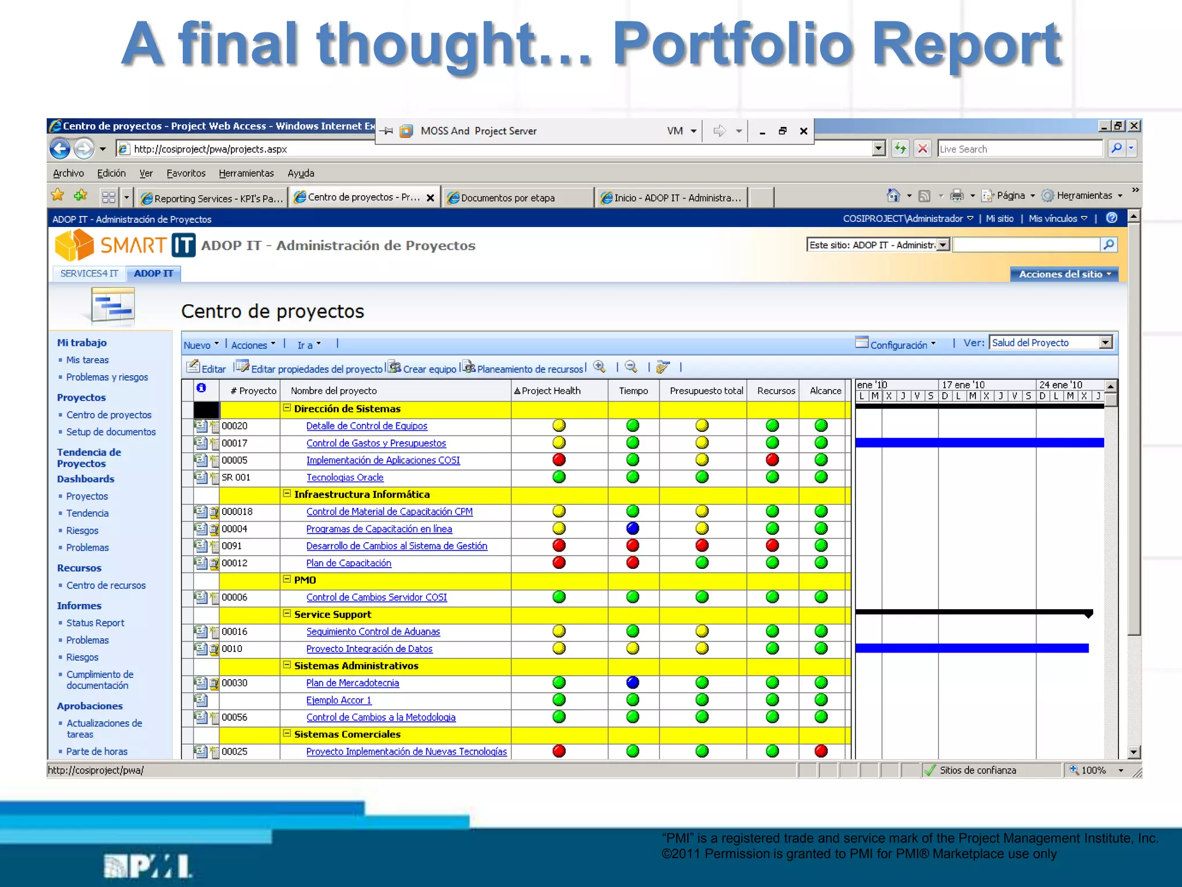Click the Zoom In magnifier icon

point(600,367)
